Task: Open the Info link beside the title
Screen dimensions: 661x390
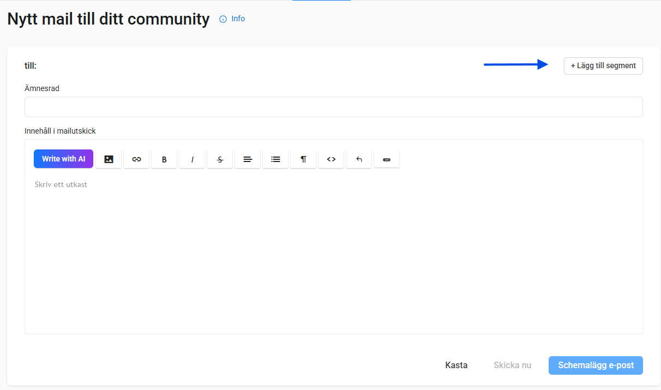Action: (x=238, y=19)
